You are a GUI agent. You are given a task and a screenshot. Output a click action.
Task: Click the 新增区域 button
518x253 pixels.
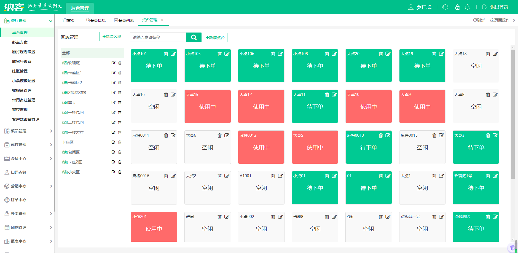point(112,36)
